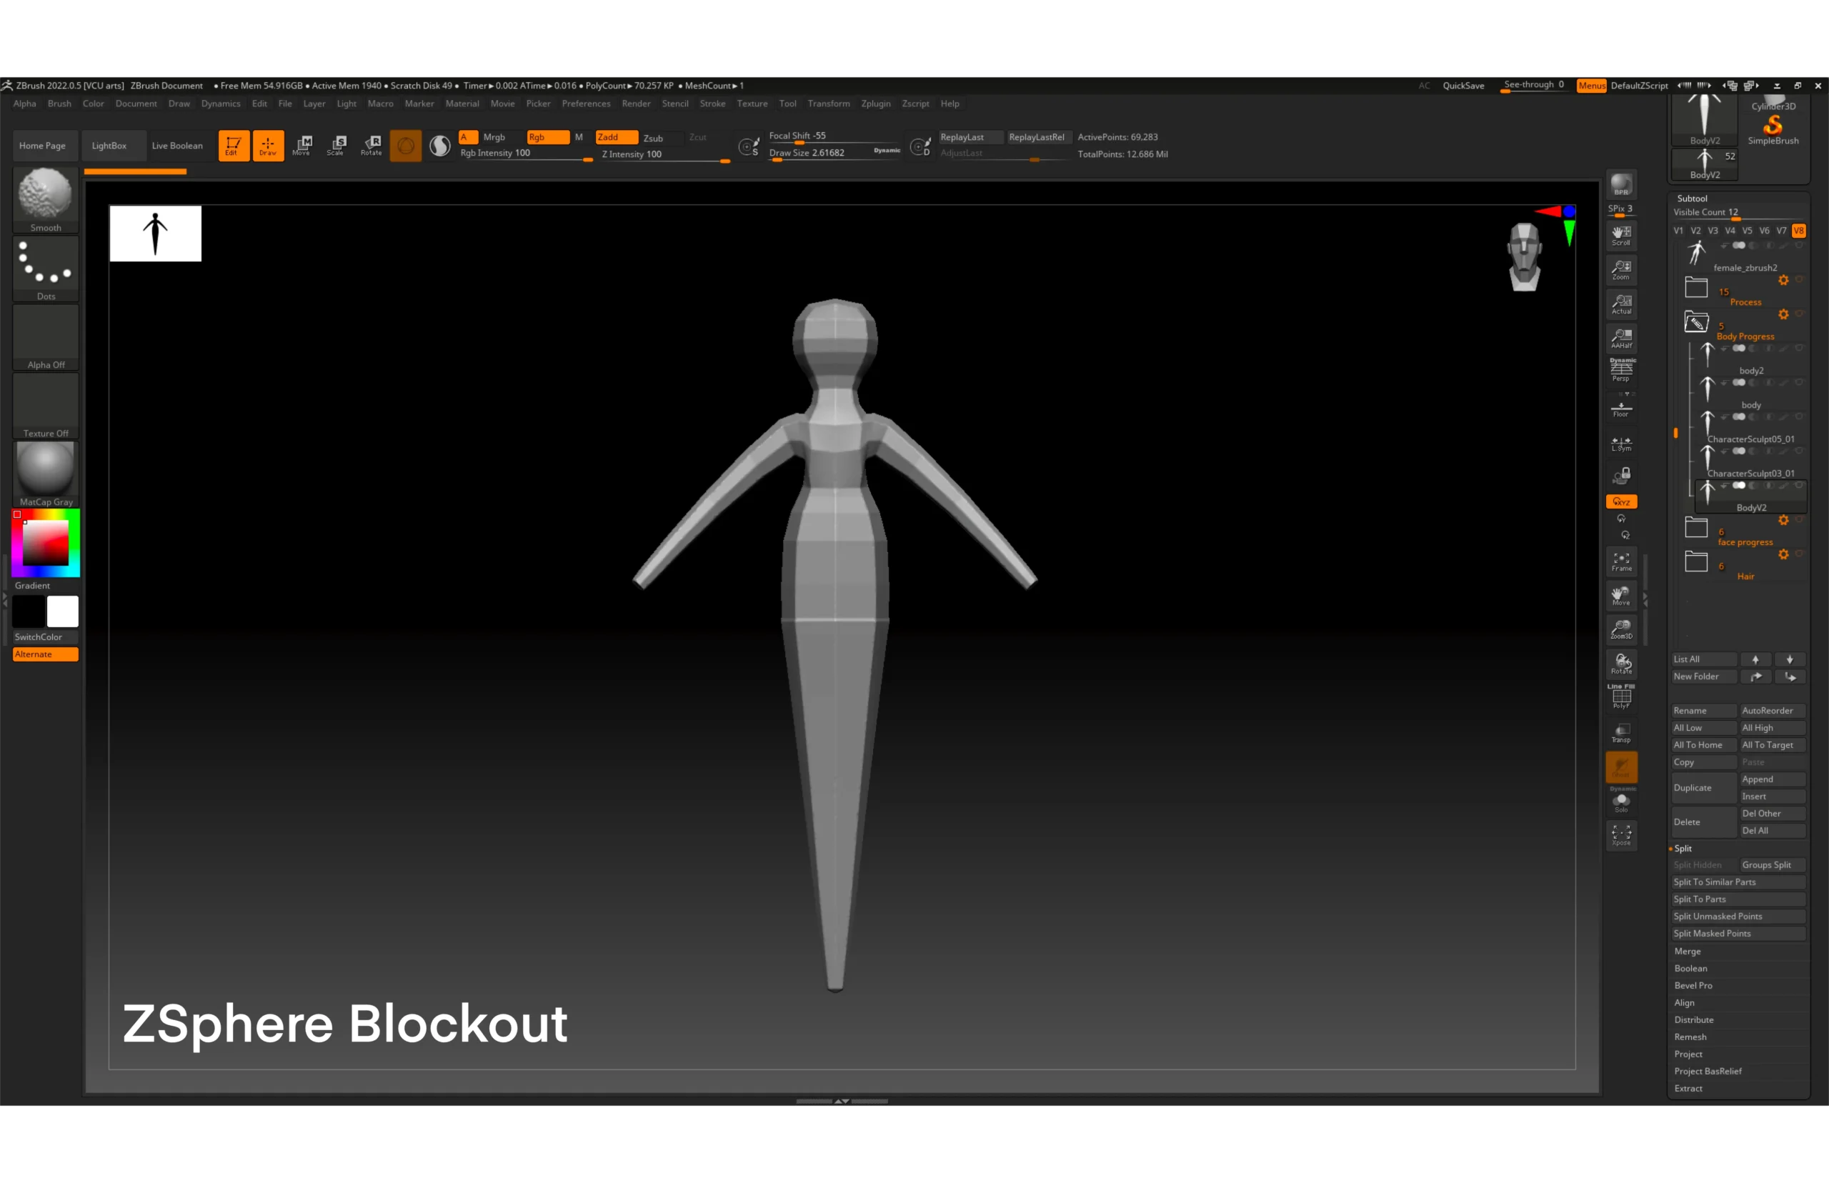The height and width of the screenshot is (1183, 1829).
Task: Open Process folder settings gear
Action: point(1784,280)
